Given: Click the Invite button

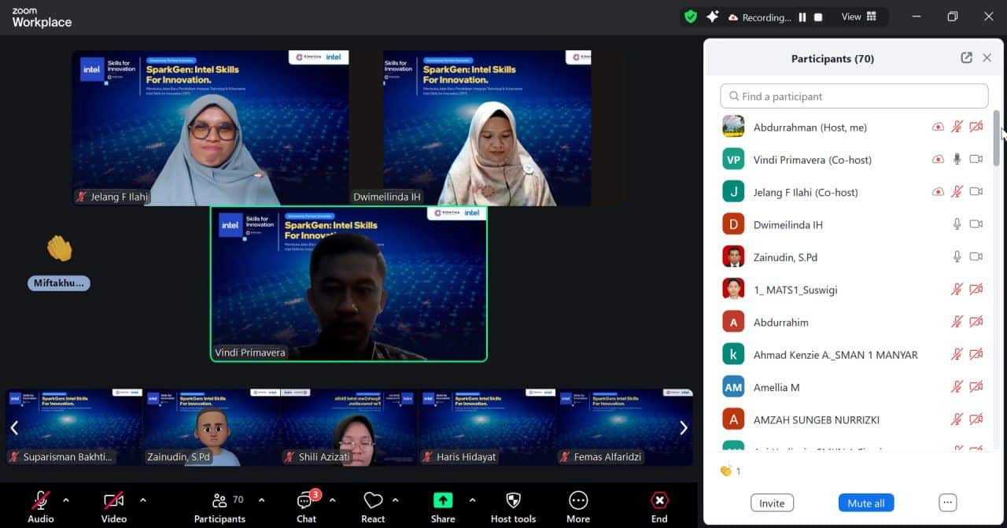Looking at the screenshot, I should pos(772,504).
